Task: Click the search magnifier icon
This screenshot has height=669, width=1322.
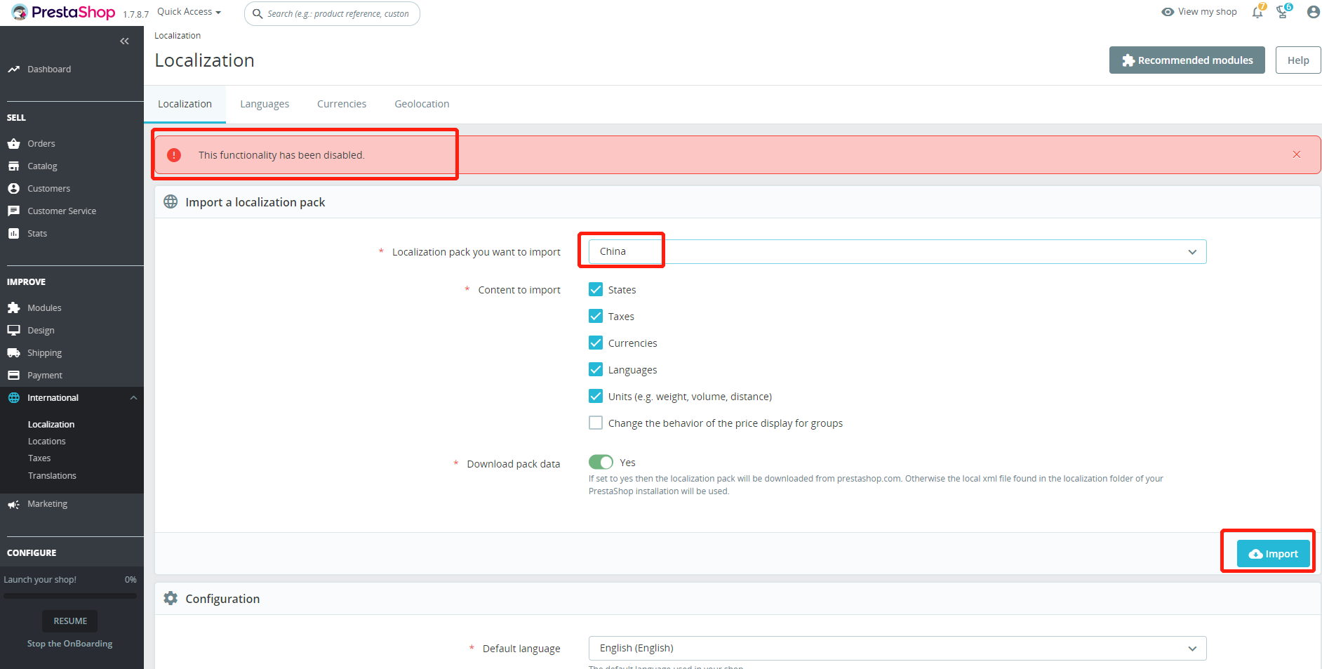Action: 258,14
